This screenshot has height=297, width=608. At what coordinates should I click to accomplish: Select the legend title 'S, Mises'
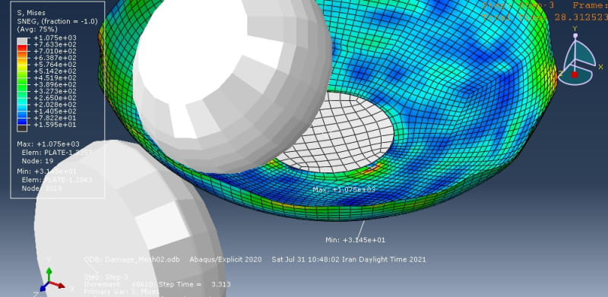click(x=31, y=13)
